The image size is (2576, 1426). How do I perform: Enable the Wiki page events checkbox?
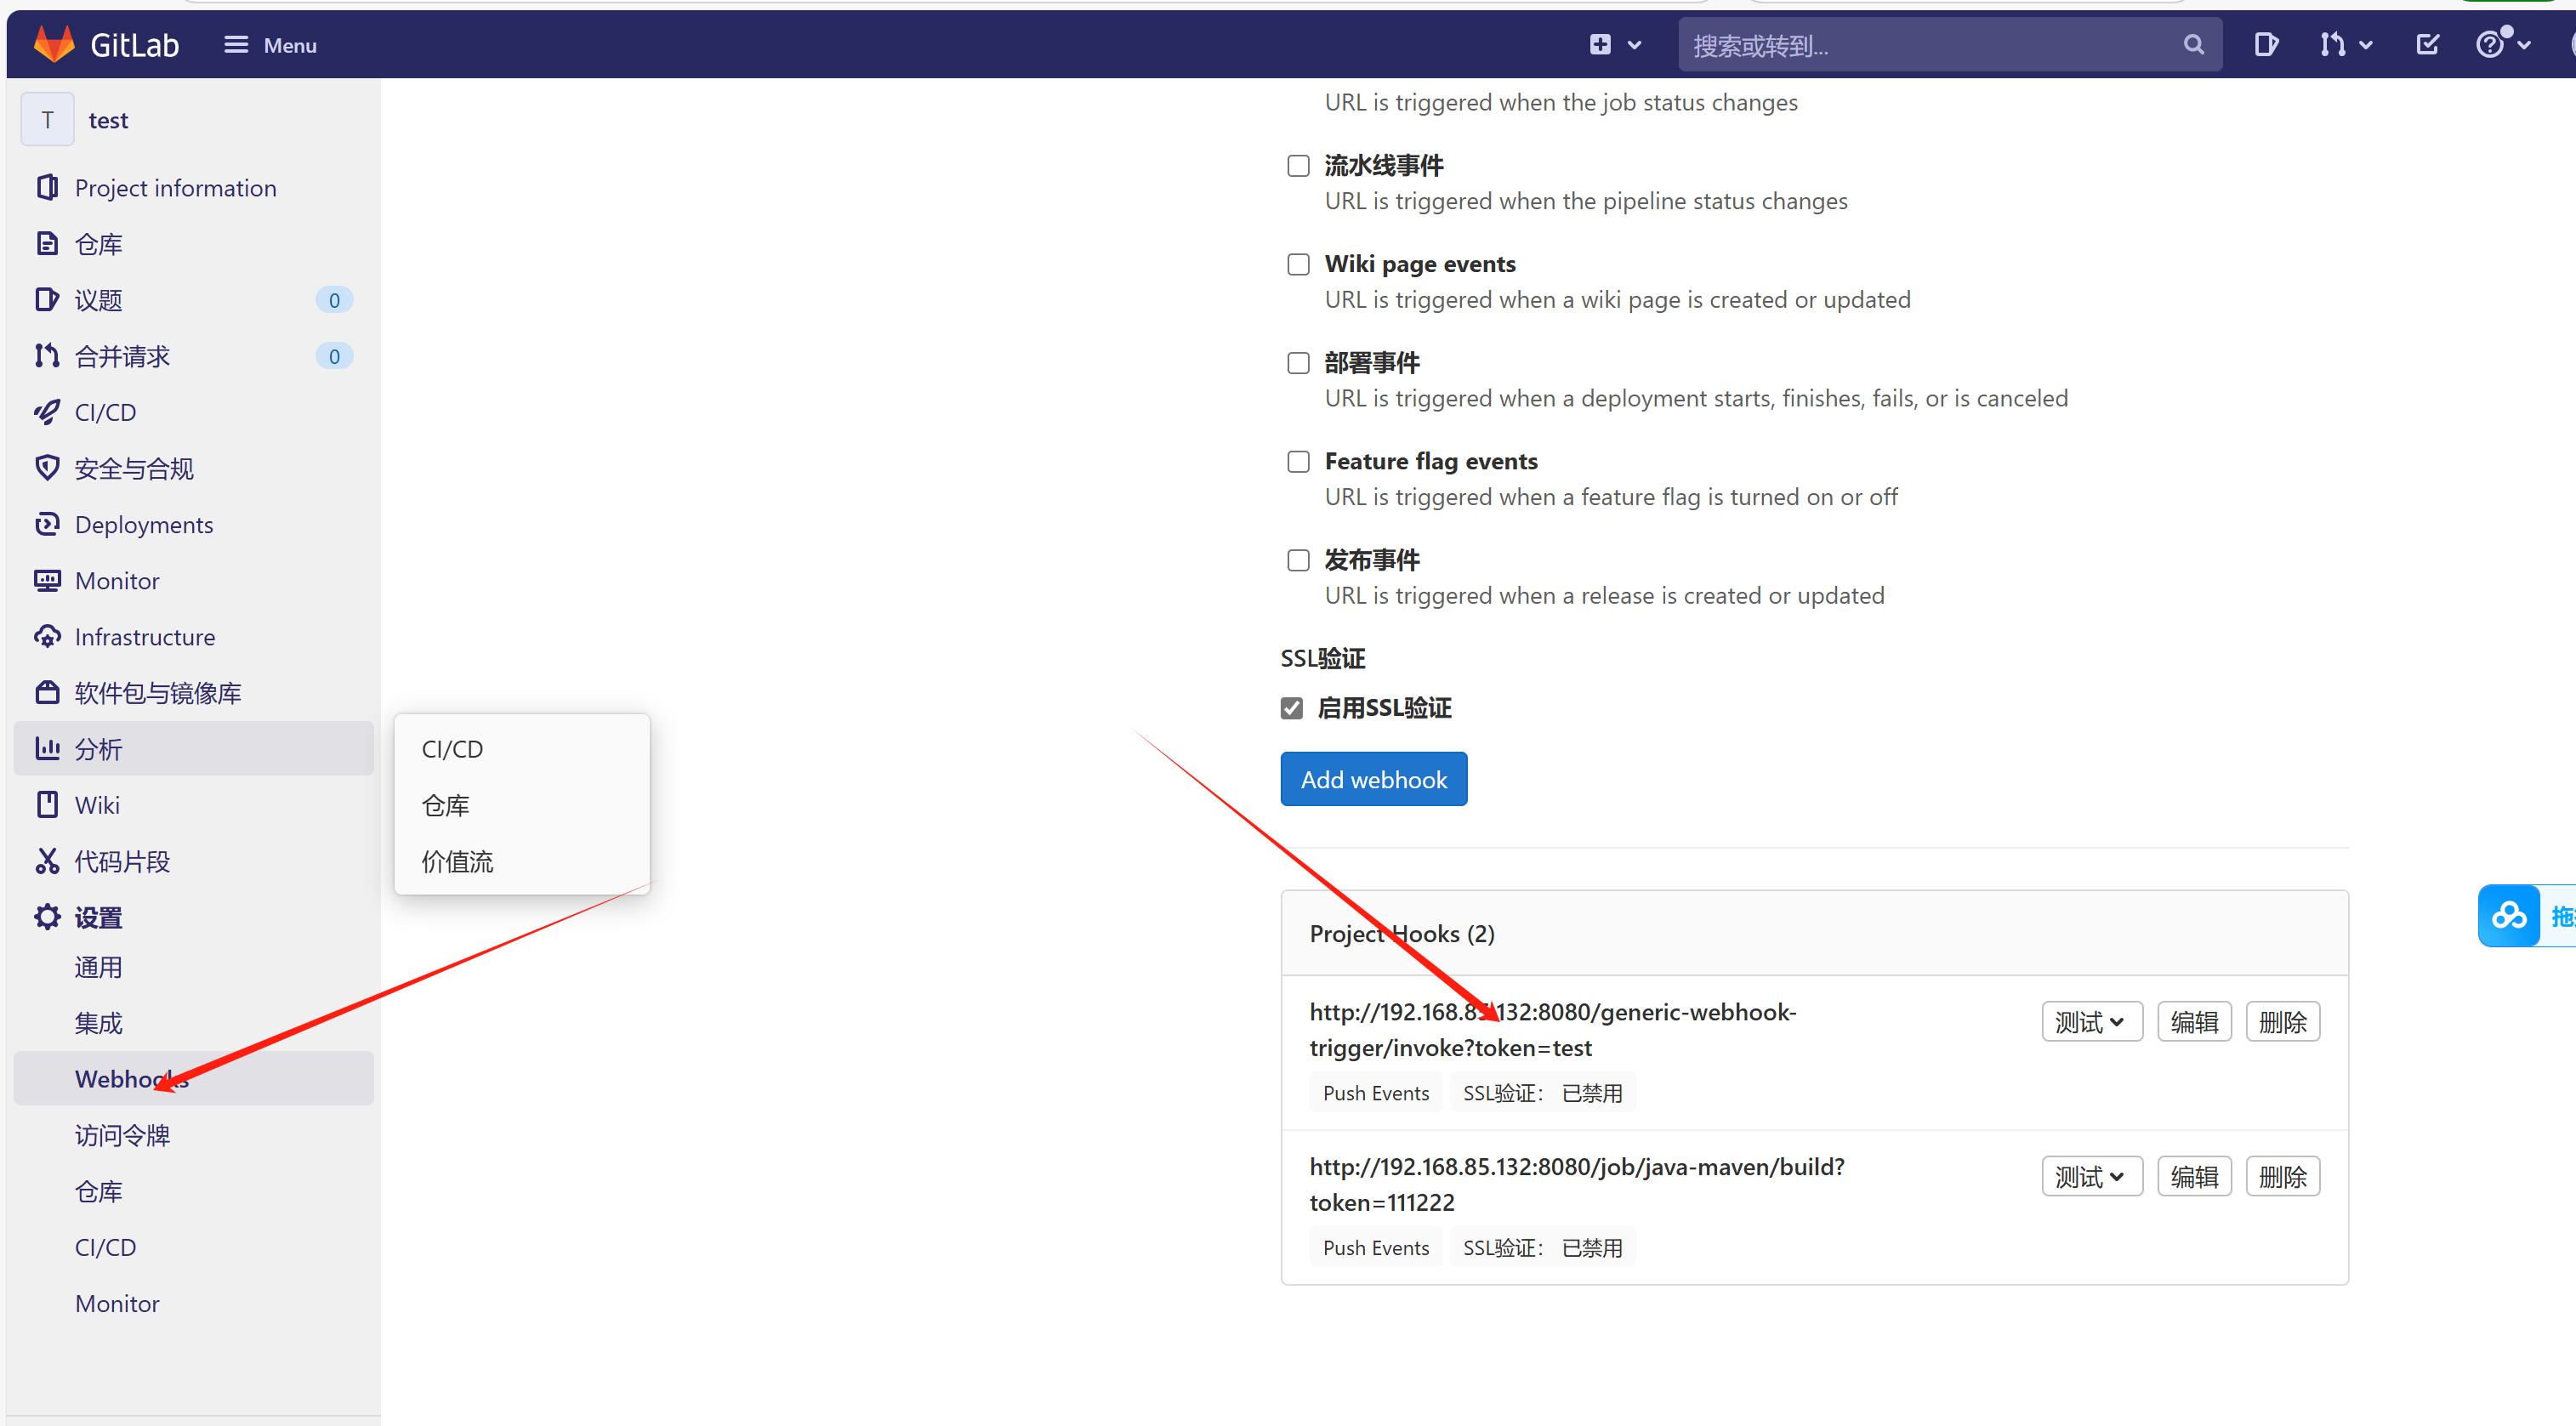pos(1298,264)
